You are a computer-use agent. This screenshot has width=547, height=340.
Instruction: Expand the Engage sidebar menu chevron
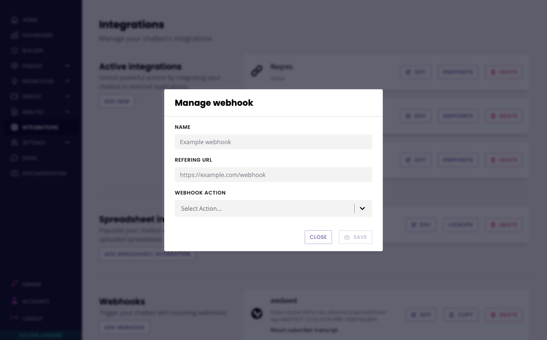[68, 66]
